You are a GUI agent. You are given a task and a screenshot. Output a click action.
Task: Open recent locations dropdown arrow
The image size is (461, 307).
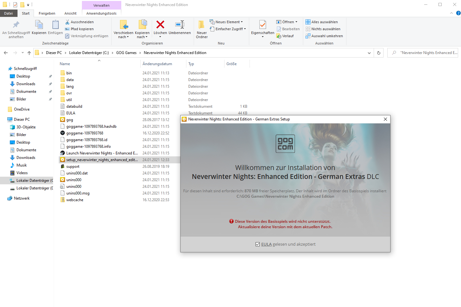tap(23, 53)
